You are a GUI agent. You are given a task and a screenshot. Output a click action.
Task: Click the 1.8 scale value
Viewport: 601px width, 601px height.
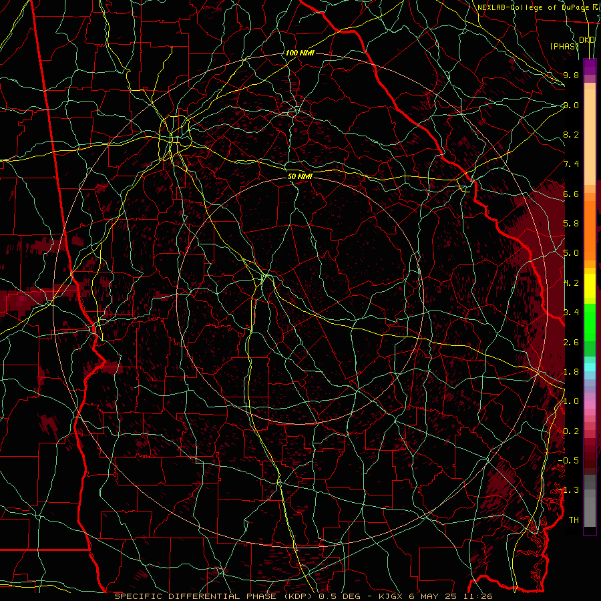pyautogui.click(x=571, y=372)
